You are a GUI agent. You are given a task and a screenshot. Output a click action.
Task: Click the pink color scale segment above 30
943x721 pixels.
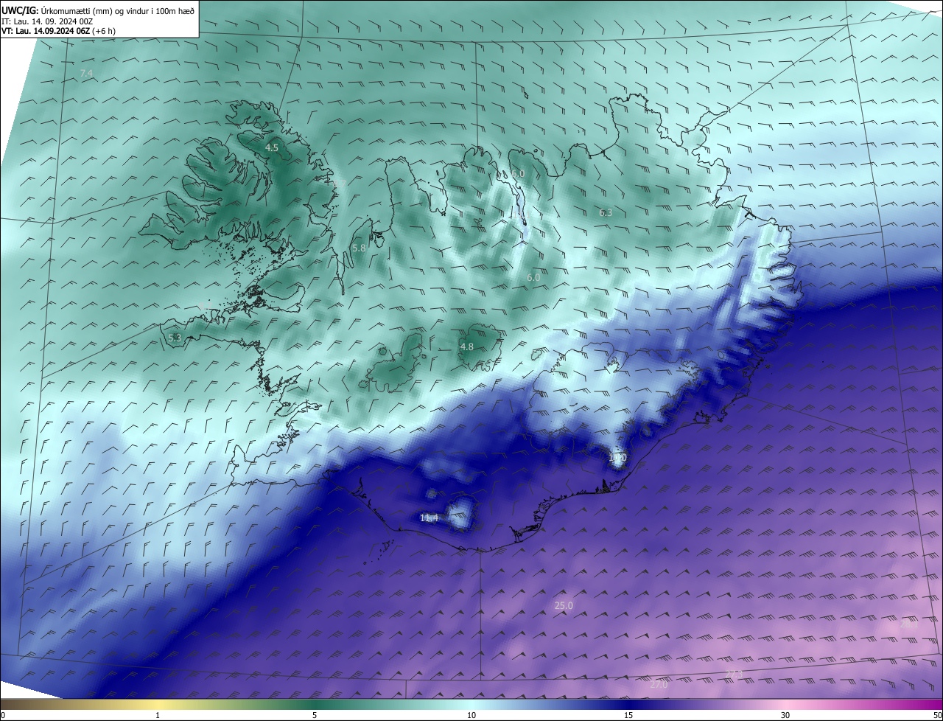tap(785, 705)
